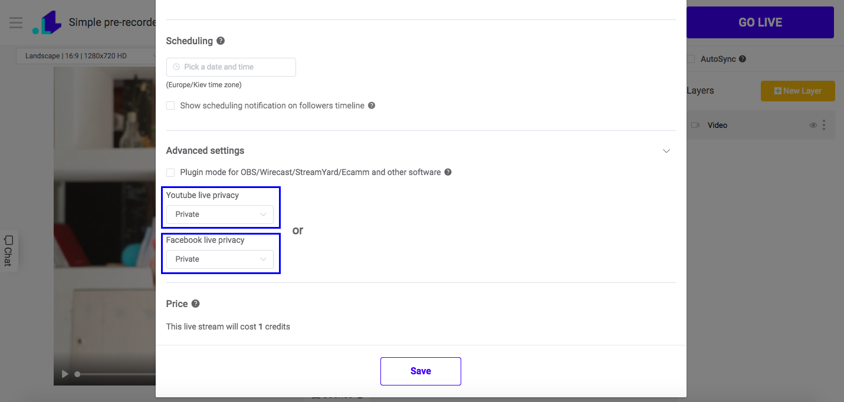844x402 pixels.
Task: Open the Facebook live privacy dropdown
Action: (220, 259)
